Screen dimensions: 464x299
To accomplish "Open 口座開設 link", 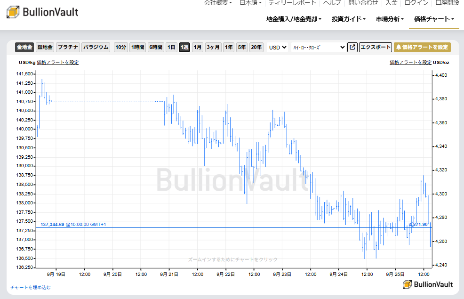I will coord(447,3).
